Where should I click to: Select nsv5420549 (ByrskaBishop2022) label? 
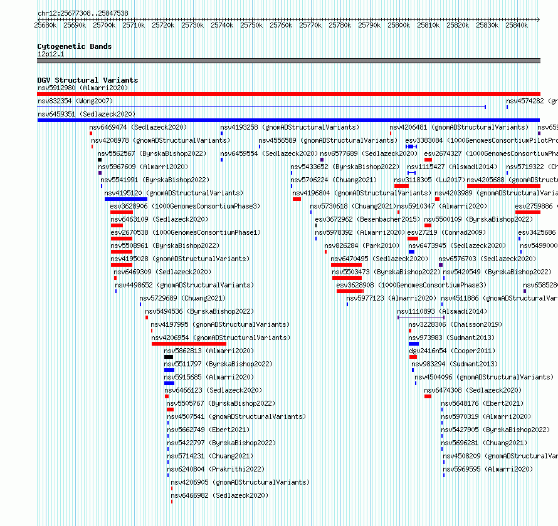point(497,272)
